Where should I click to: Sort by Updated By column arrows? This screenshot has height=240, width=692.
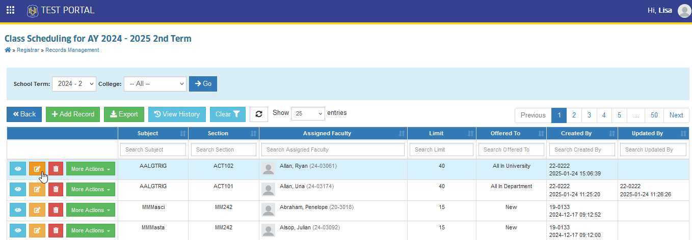pos(684,134)
